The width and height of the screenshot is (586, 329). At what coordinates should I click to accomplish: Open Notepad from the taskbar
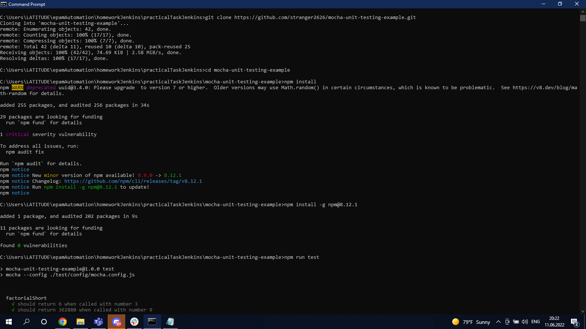(170, 322)
